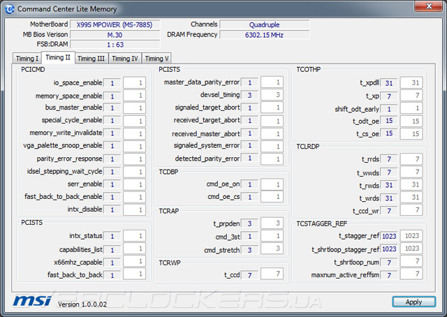Edit the signaled_system_error input box
447x317 pixels.
pyautogui.click(x=272, y=146)
